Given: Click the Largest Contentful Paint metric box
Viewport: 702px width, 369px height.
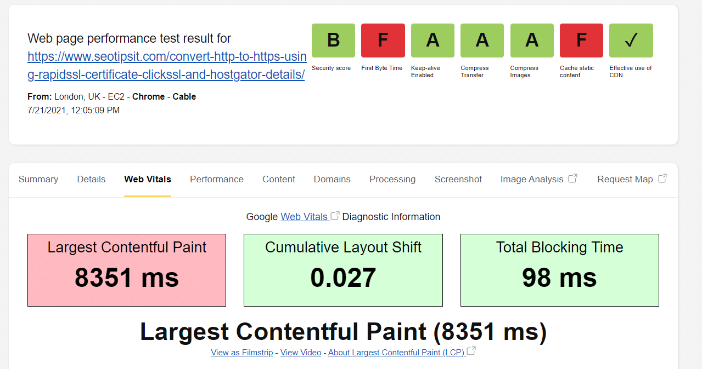Looking at the screenshot, I should tap(126, 270).
